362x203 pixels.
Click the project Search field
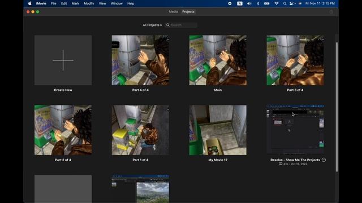coord(181,25)
